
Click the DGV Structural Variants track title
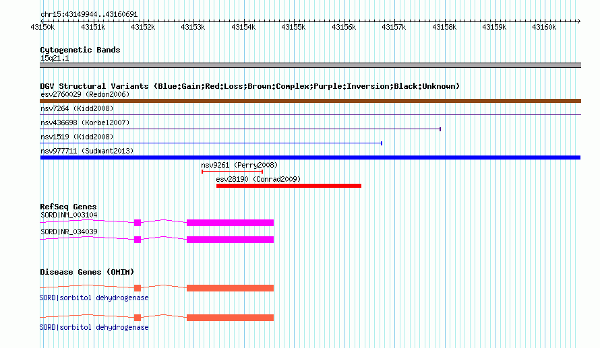[250, 86]
